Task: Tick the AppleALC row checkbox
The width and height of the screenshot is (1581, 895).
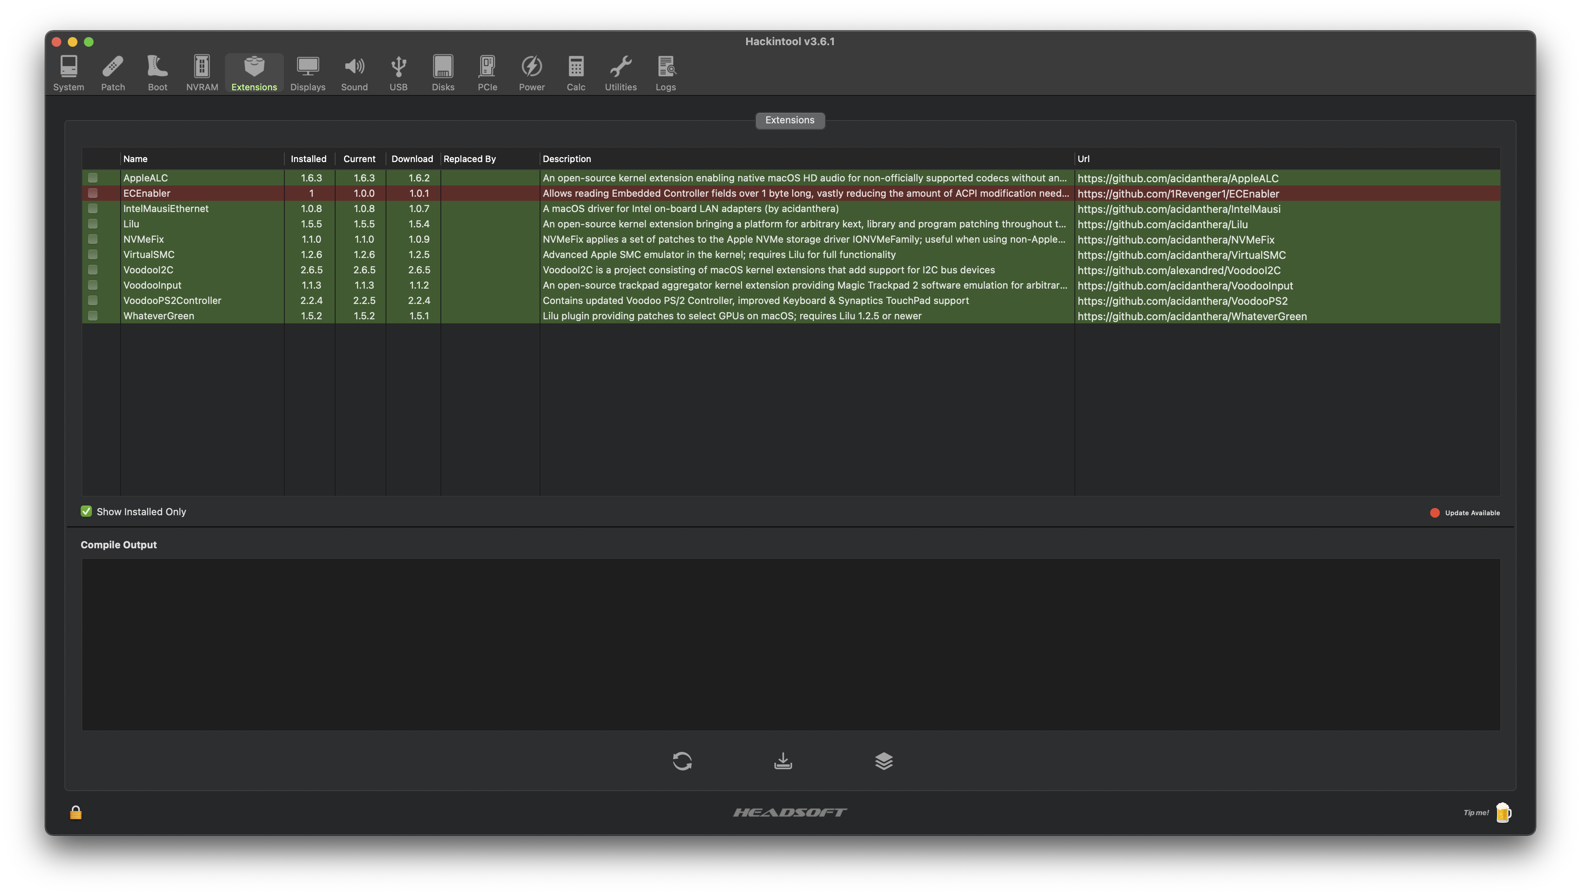Action: point(93,178)
